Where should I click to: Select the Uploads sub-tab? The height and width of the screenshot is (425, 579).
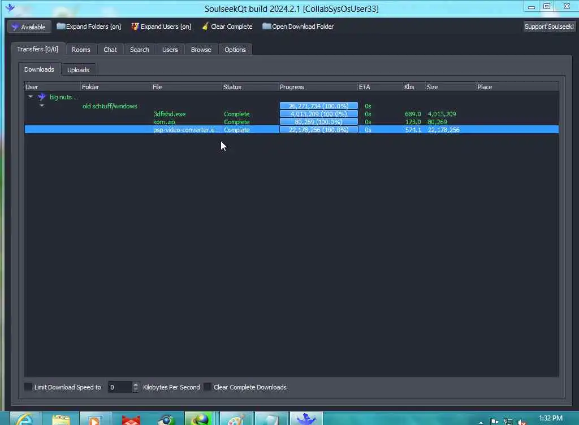pyautogui.click(x=78, y=69)
